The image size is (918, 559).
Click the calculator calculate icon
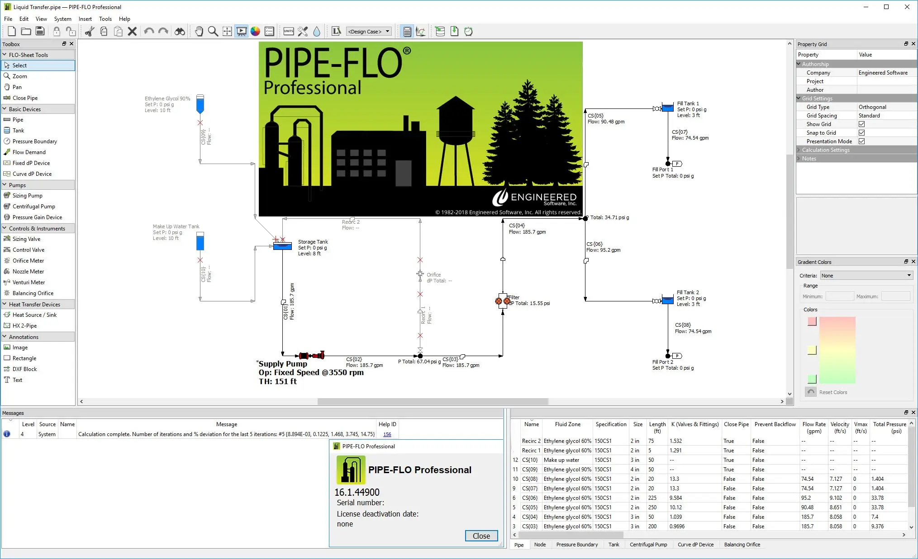407,31
